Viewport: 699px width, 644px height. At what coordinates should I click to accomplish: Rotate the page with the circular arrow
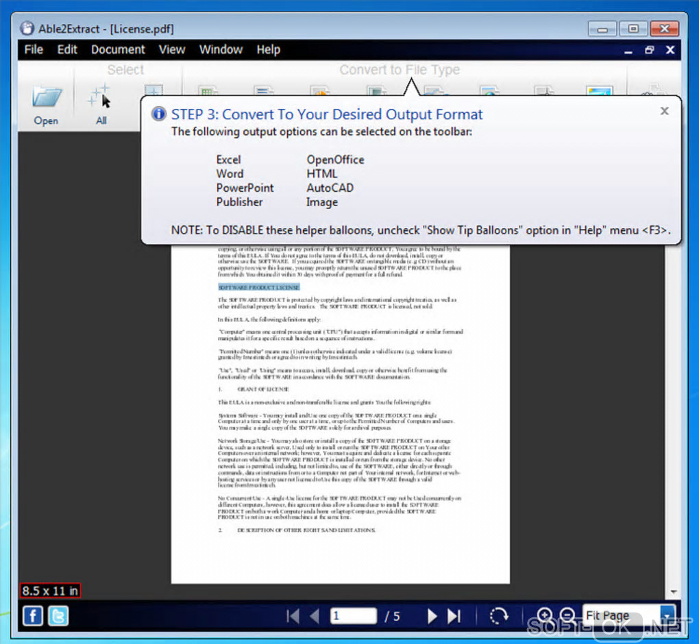[x=499, y=617]
